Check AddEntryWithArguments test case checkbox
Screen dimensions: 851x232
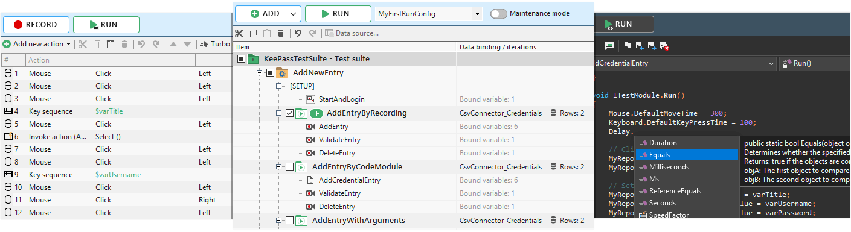[289, 221]
